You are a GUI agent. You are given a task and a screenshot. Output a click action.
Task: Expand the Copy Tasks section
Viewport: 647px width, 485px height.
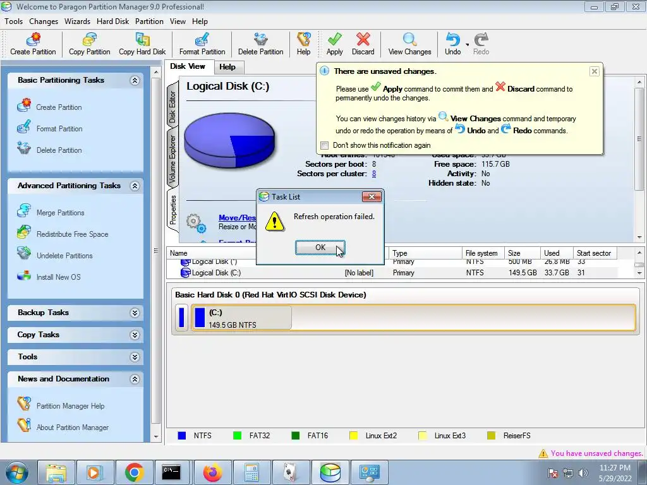pyautogui.click(x=135, y=335)
